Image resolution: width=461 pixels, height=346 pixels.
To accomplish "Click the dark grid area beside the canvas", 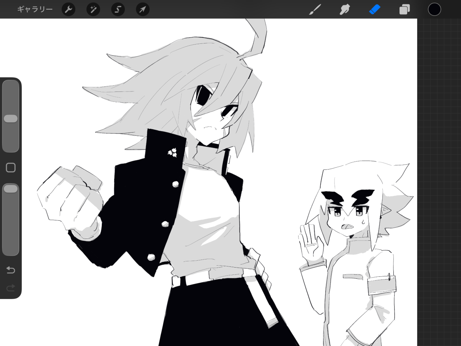I will tap(439, 173).
